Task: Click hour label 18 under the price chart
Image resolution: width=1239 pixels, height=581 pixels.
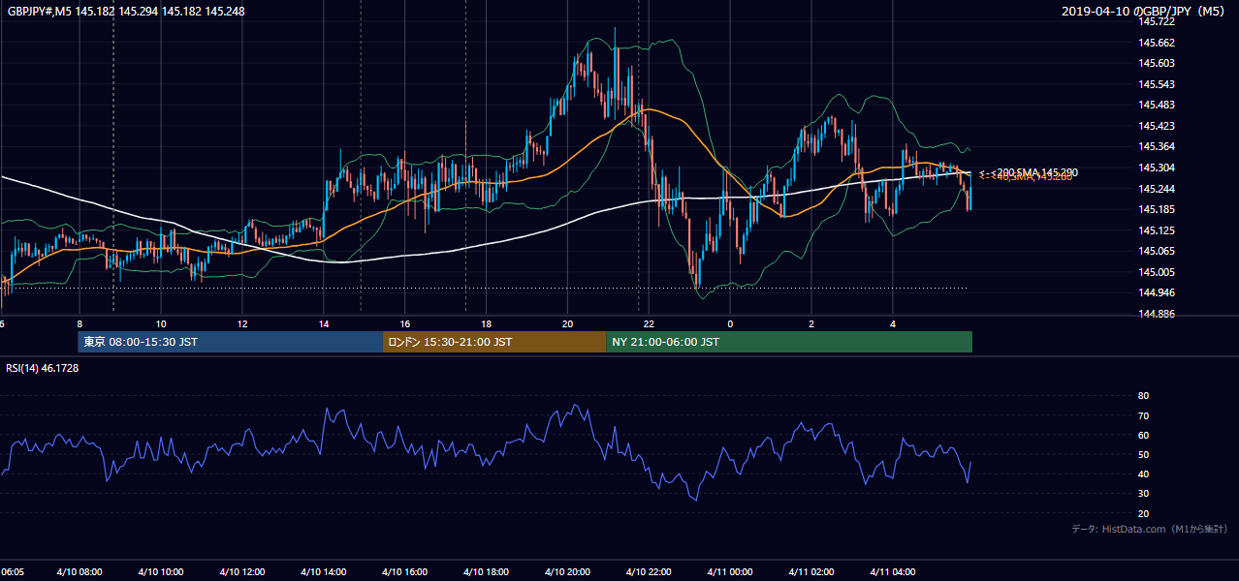Action: coord(487,323)
